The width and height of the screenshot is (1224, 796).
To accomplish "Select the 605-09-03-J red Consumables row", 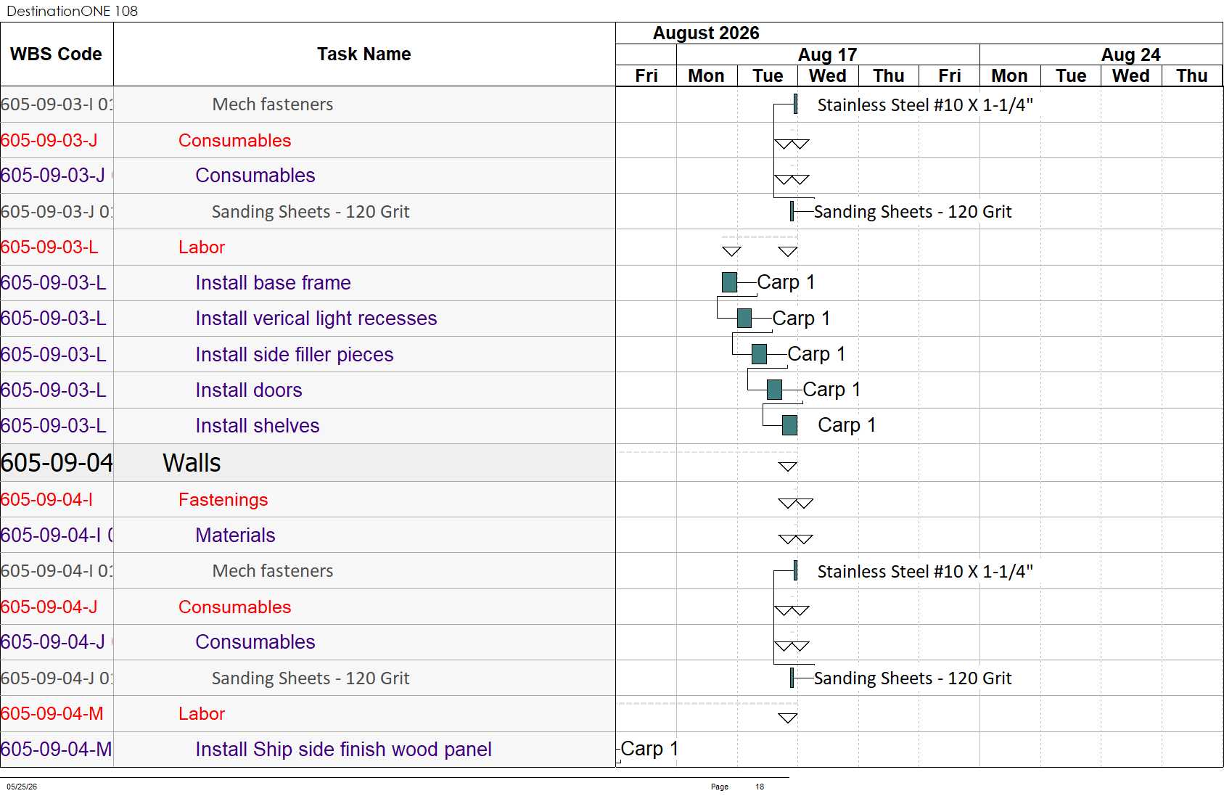I will [308, 141].
